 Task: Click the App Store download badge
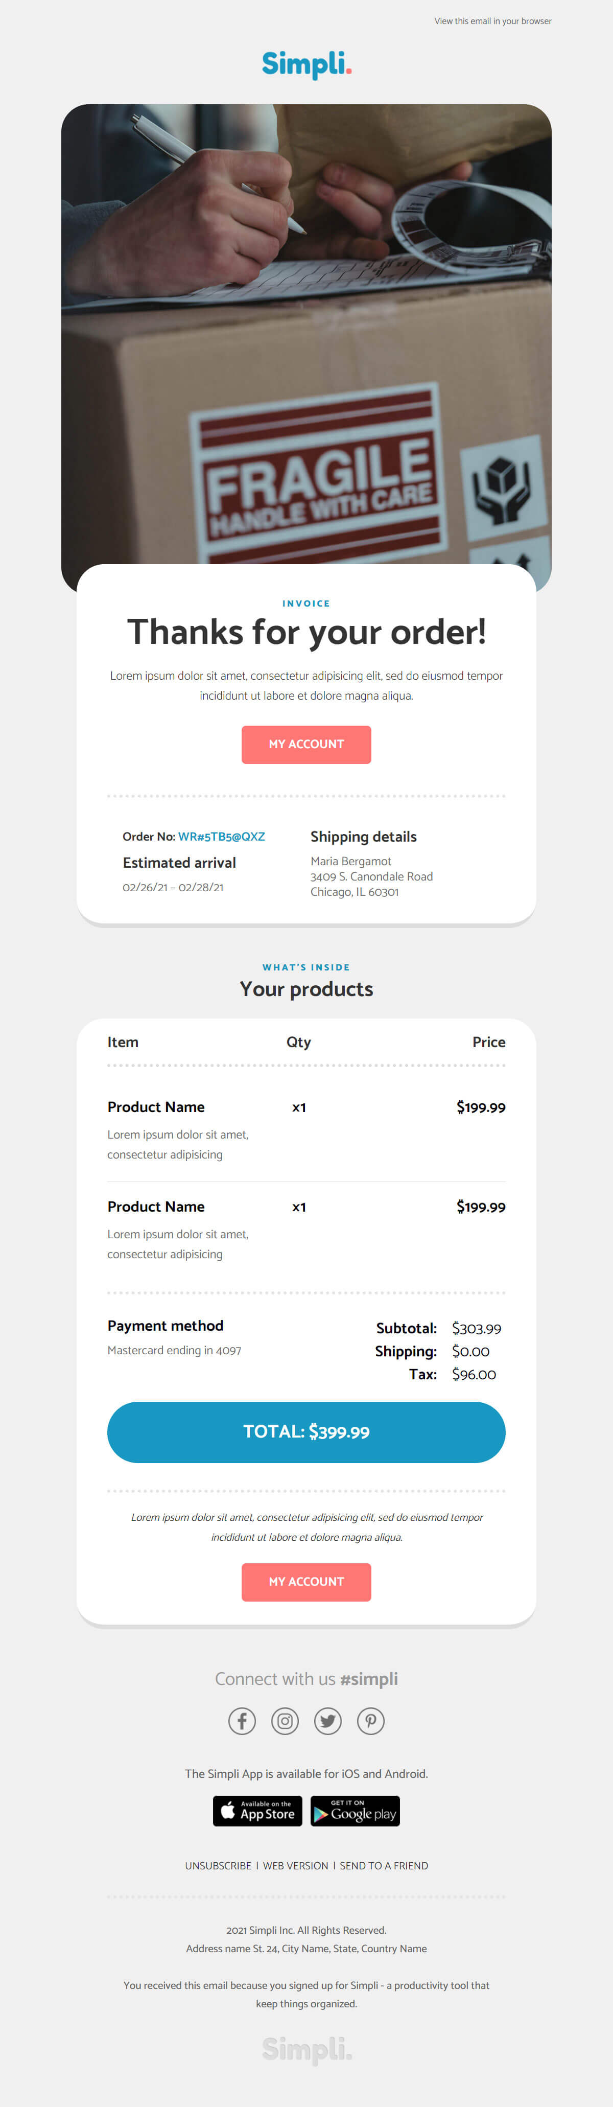click(x=257, y=1811)
